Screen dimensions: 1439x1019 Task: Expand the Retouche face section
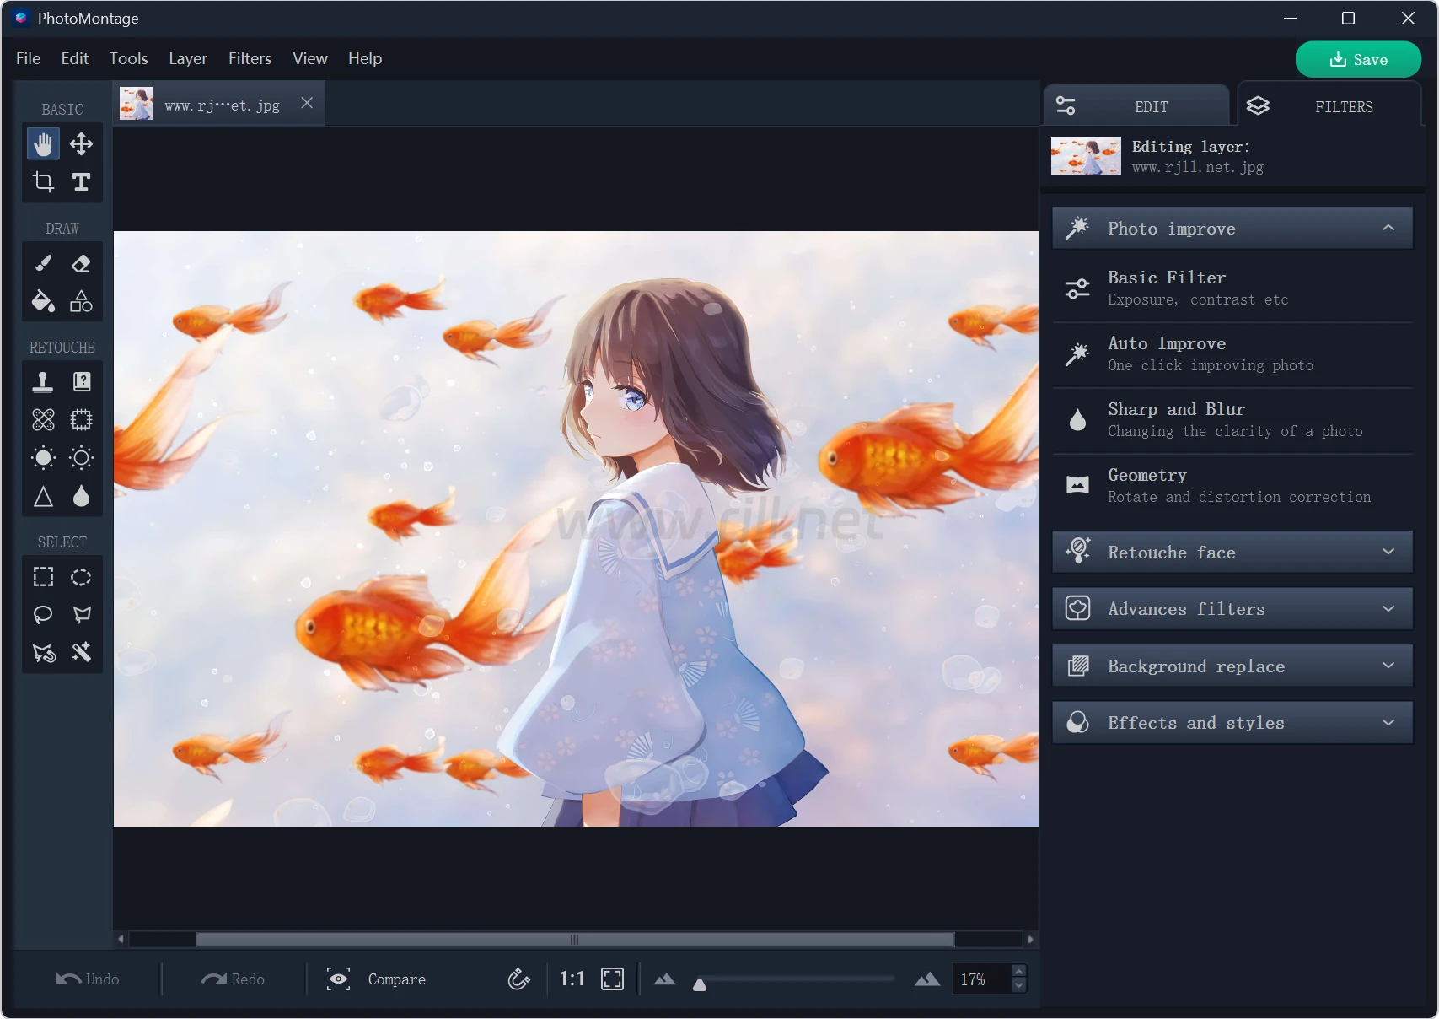click(x=1232, y=553)
